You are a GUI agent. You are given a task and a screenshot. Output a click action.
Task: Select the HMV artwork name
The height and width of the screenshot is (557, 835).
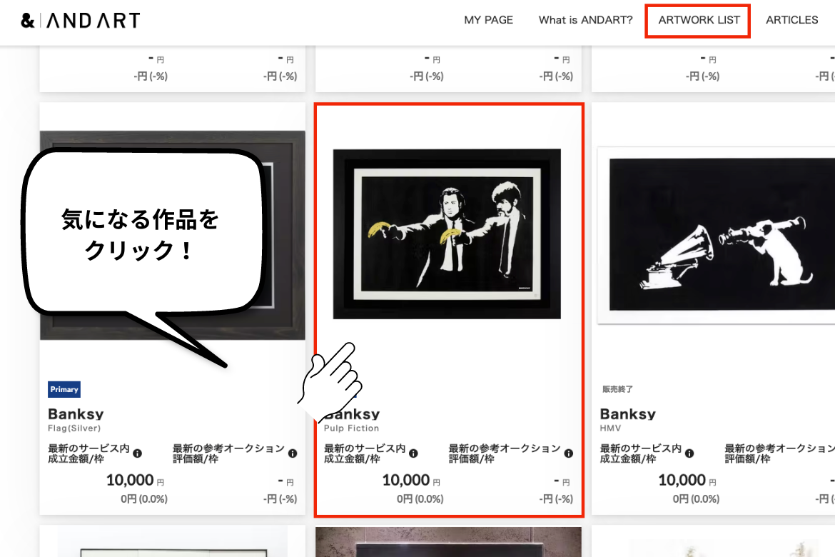(x=610, y=428)
